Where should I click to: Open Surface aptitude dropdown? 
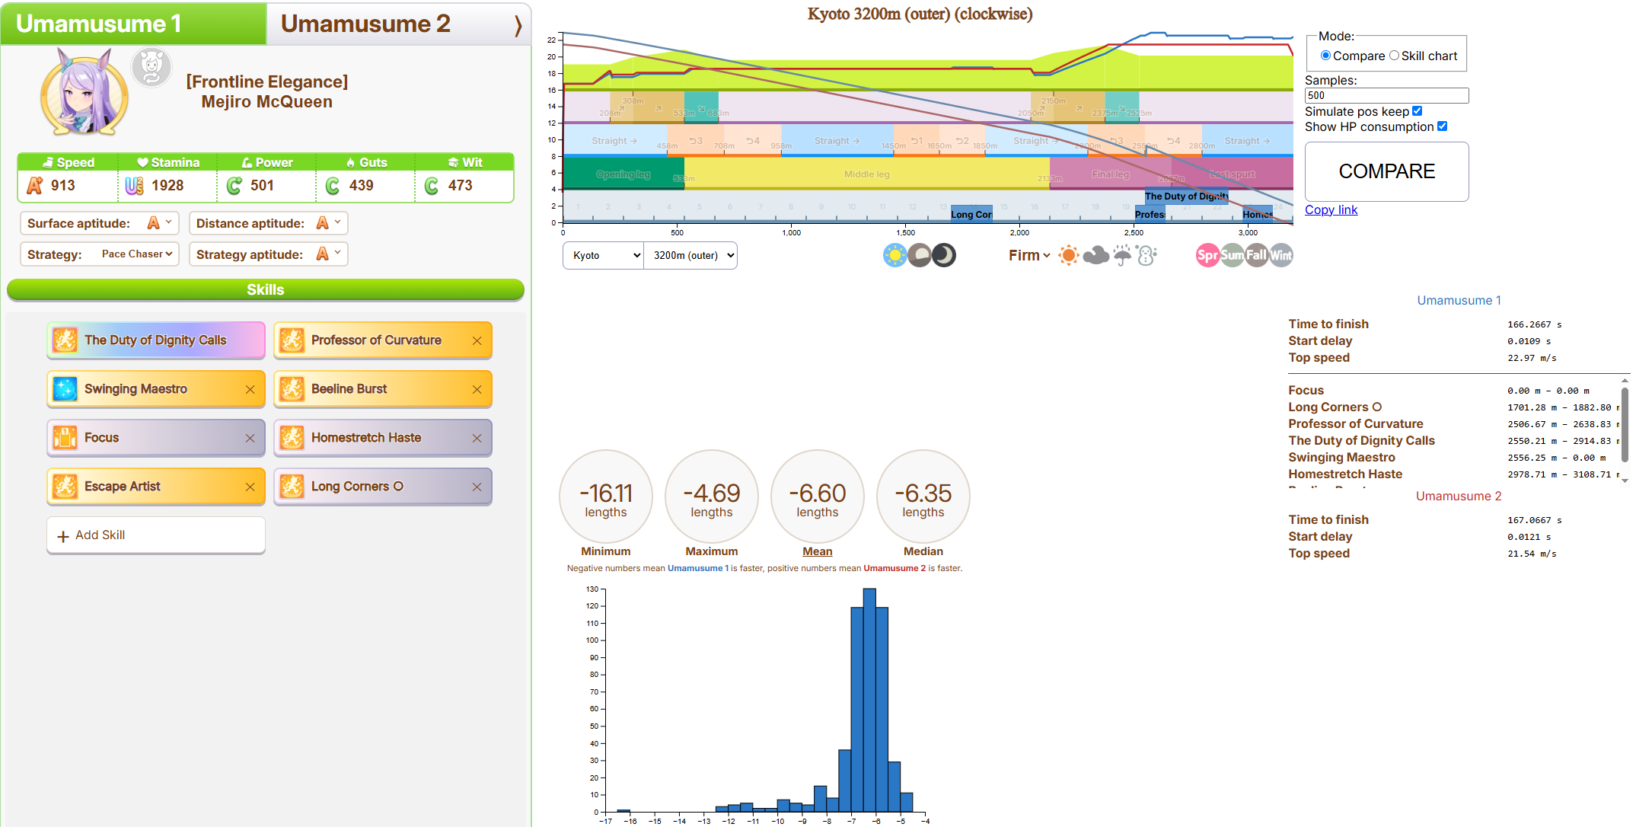click(161, 223)
